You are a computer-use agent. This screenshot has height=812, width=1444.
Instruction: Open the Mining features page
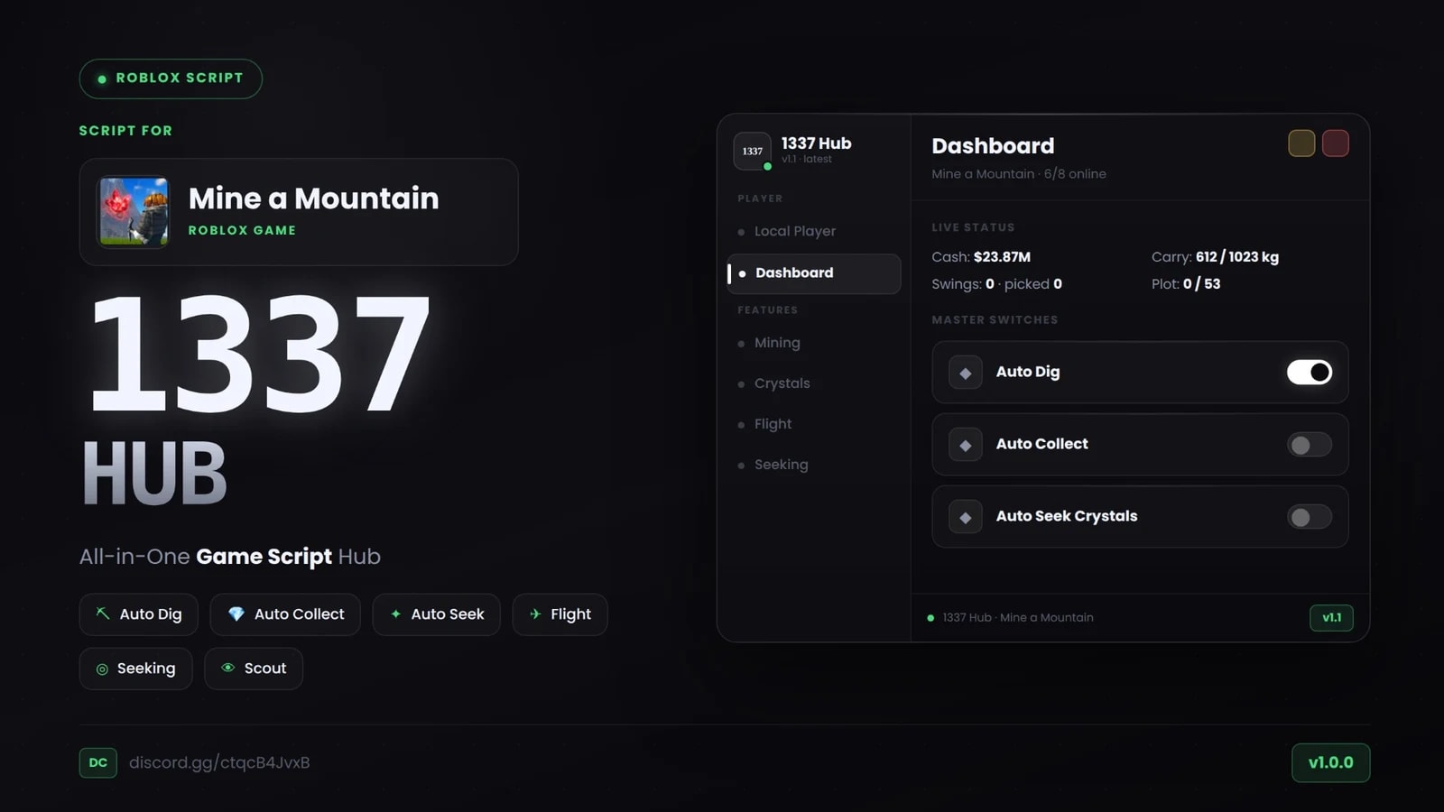(814, 343)
